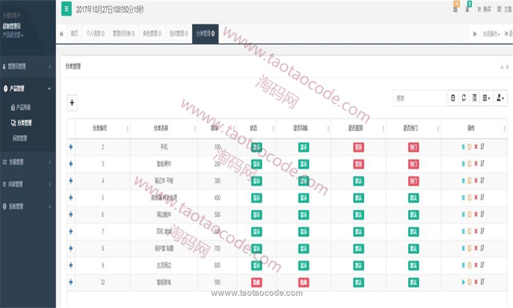The image size is (513, 308).
Task: Click the sort icon in 笔记本 平板 row
Action: [x=483, y=181]
